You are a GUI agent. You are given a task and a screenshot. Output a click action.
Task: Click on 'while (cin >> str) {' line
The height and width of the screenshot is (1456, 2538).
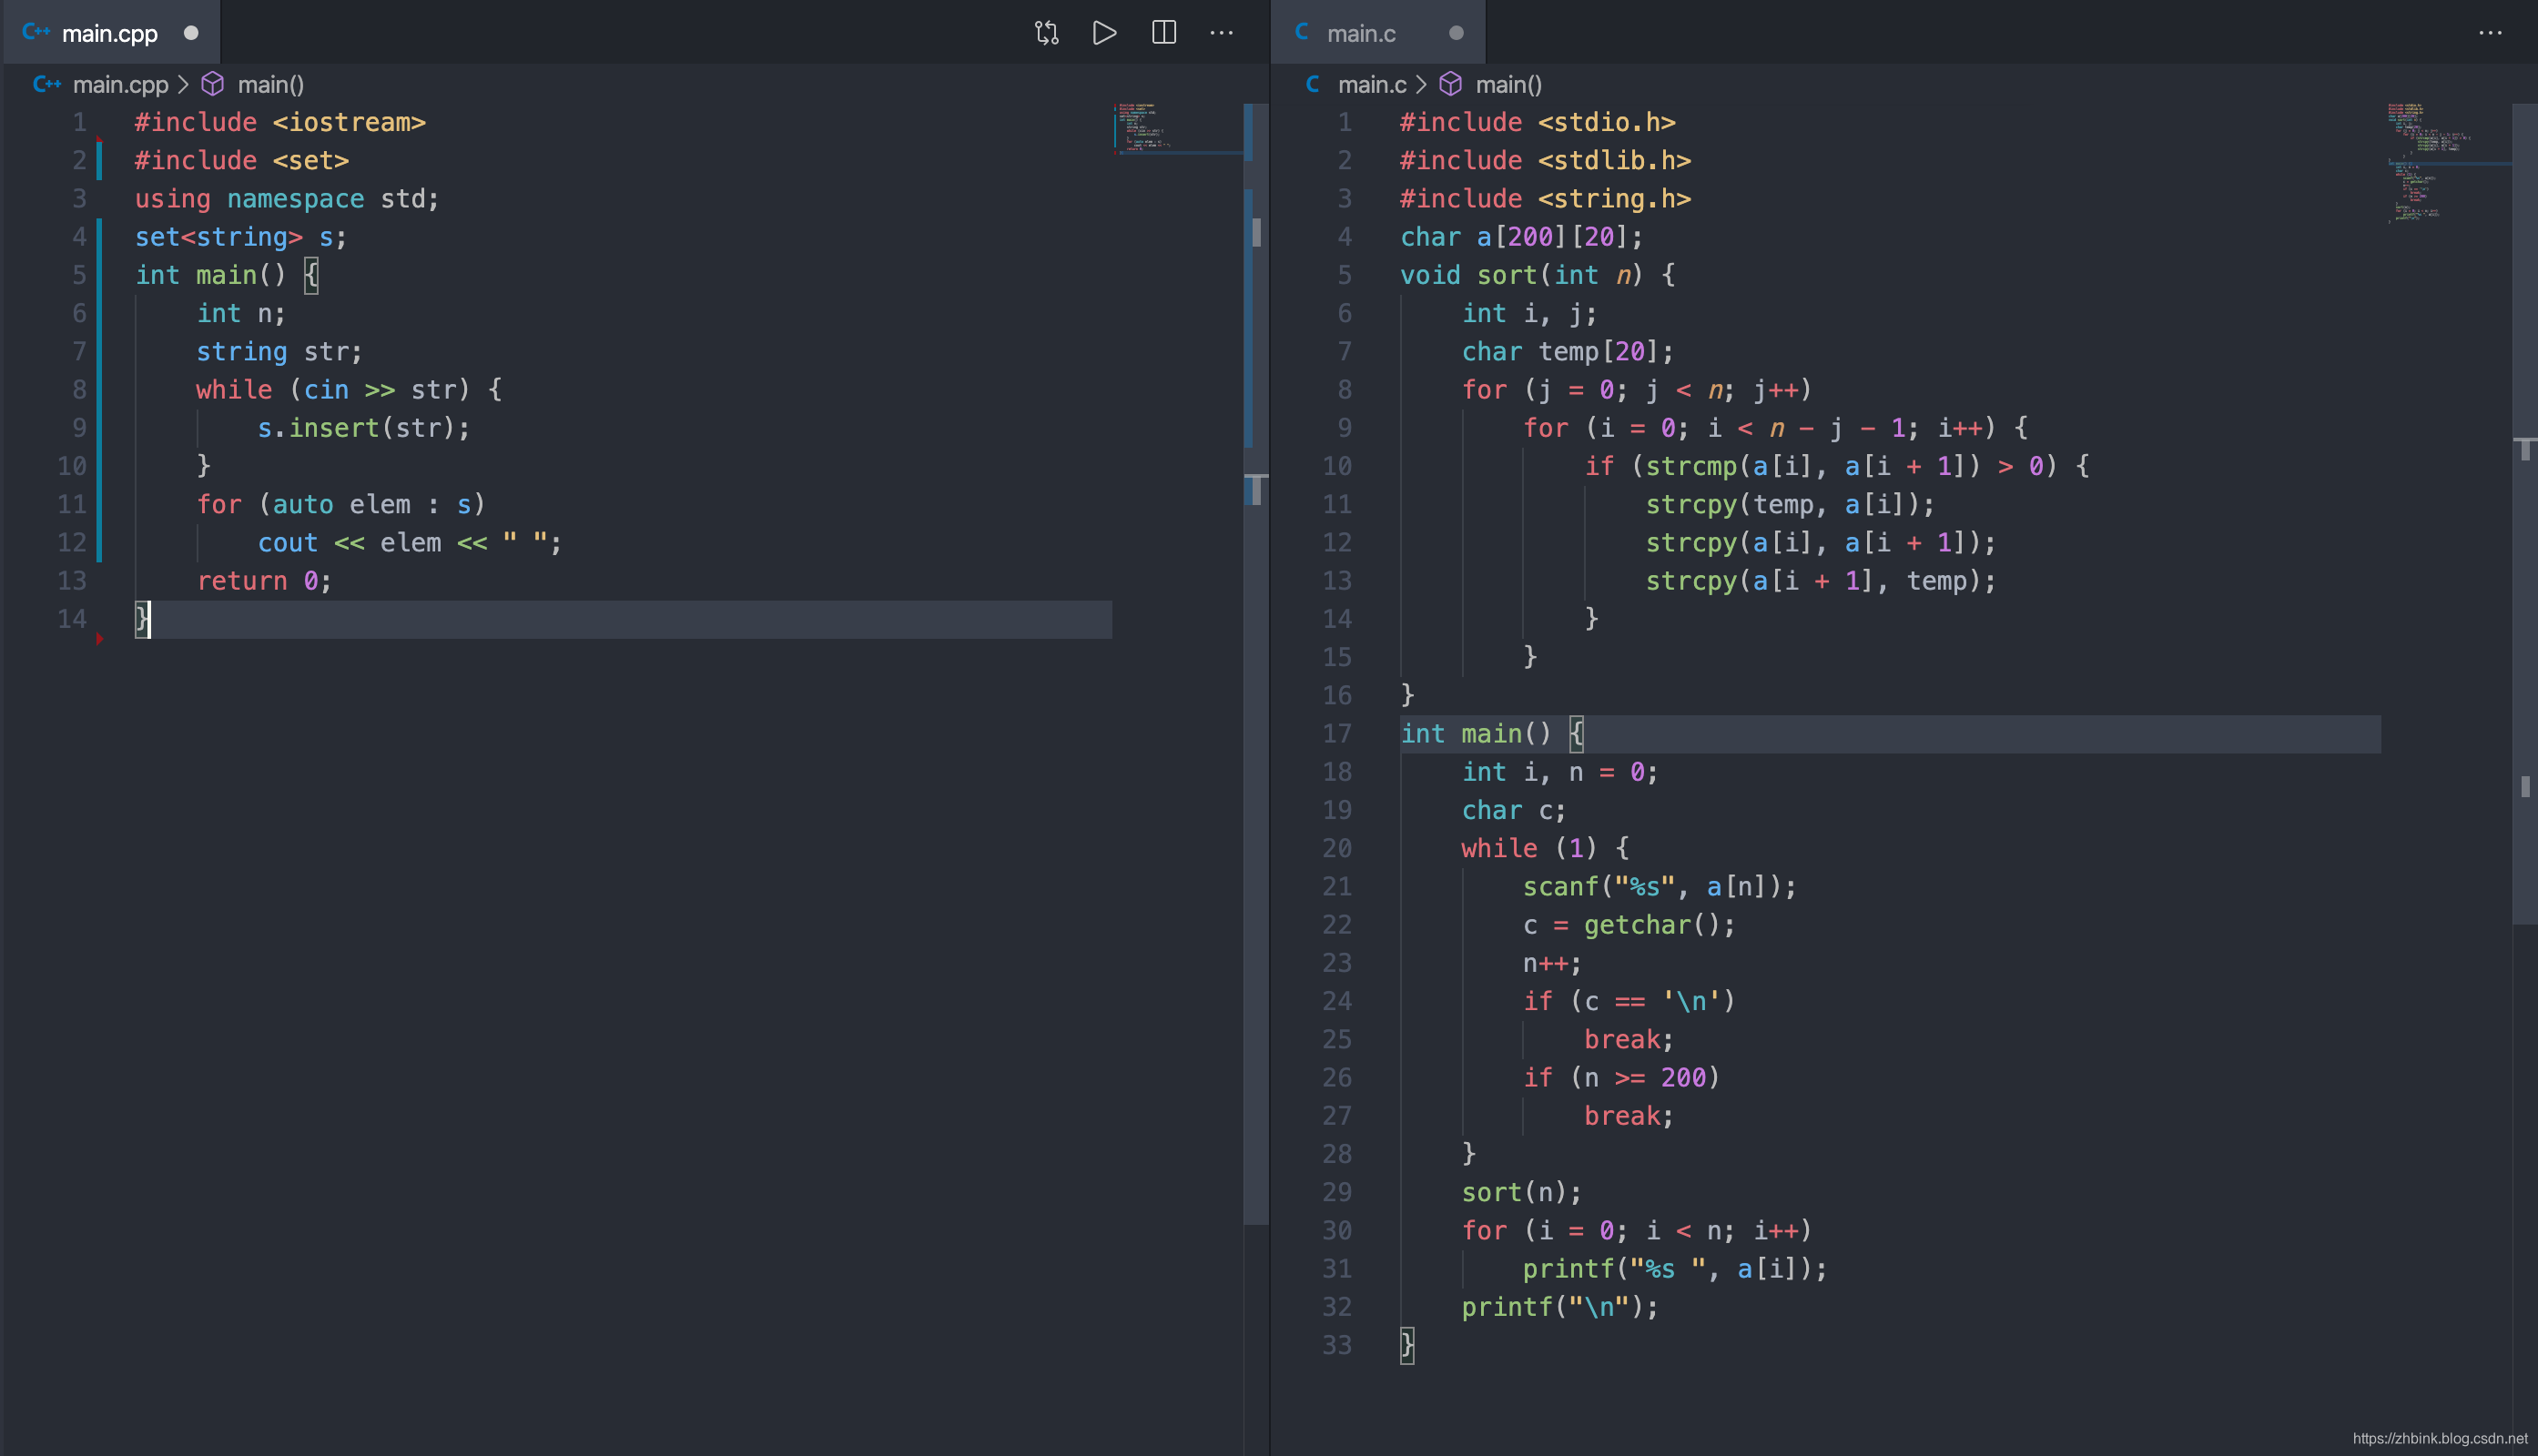pyautogui.click(x=350, y=390)
